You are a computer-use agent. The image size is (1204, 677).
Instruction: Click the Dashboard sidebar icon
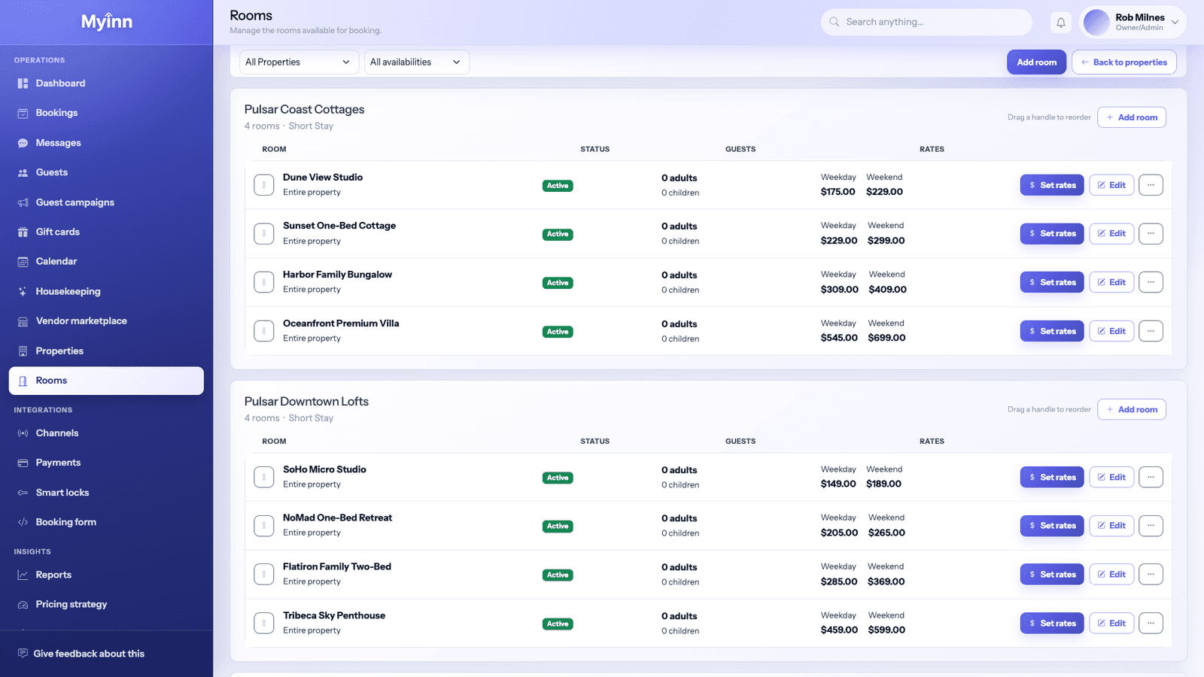click(x=23, y=83)
